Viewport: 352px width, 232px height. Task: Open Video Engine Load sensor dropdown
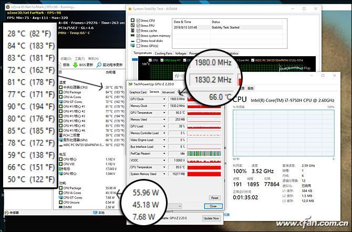click(164, 140)
